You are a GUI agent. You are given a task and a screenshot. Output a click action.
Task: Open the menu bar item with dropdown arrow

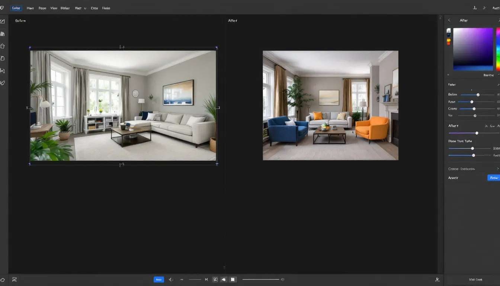tap(80, 8)
